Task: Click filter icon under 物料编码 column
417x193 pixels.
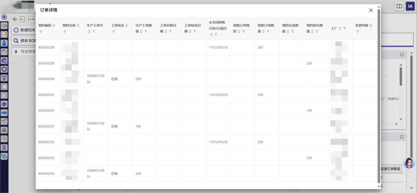Action: [x=41, y=32]
